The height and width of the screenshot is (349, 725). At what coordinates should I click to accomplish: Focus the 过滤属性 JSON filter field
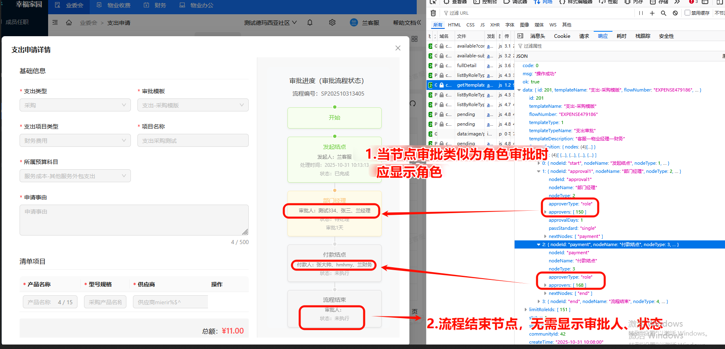click(x=620, y=46)
